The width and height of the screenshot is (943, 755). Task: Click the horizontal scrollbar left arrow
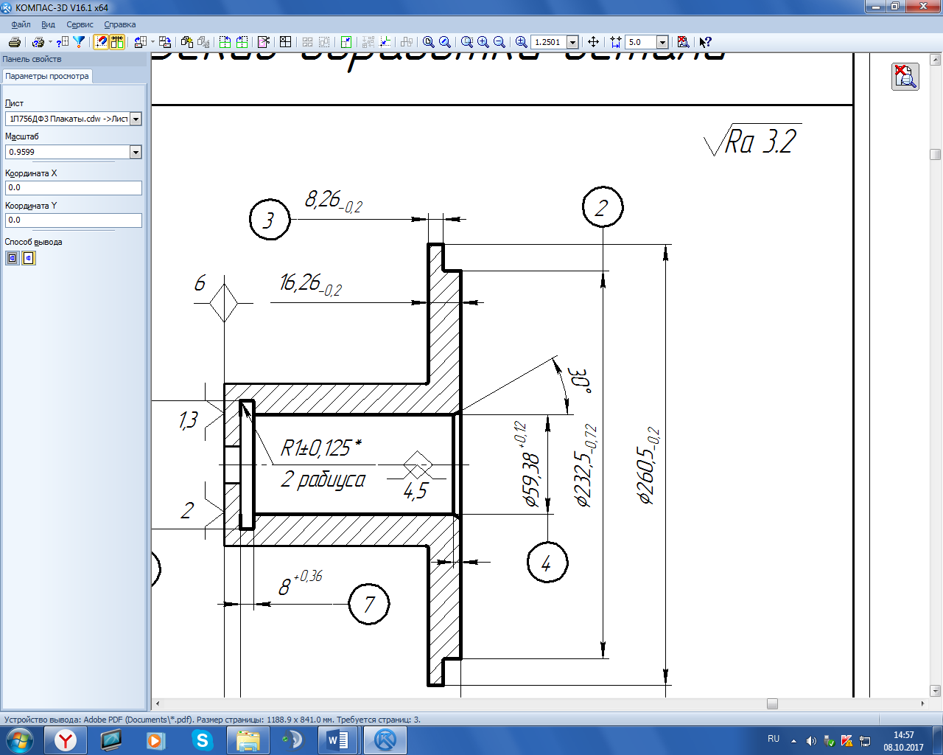[157, 704]
